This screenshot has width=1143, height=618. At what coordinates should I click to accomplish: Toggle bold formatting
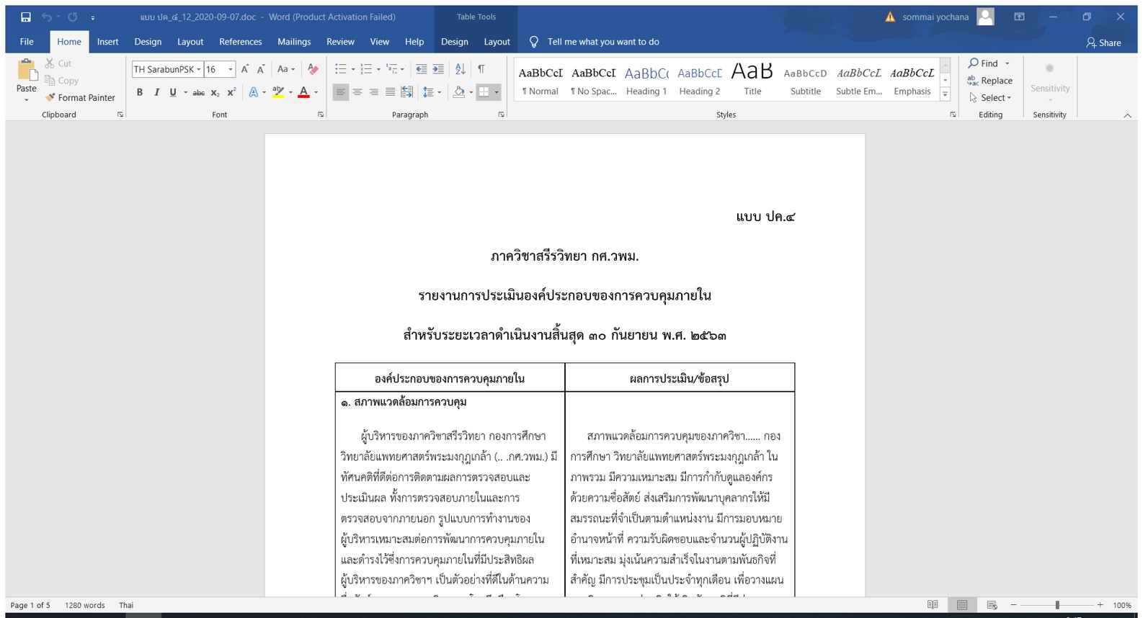(x=140, y=92)
